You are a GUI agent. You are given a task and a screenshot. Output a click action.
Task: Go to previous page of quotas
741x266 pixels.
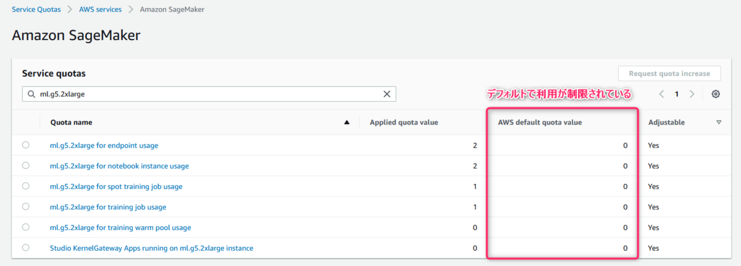(x=661, y=94)
